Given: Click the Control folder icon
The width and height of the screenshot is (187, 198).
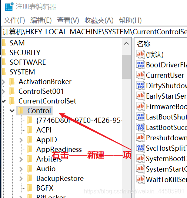Looking at the screenshot, I should tap(21, 111).
